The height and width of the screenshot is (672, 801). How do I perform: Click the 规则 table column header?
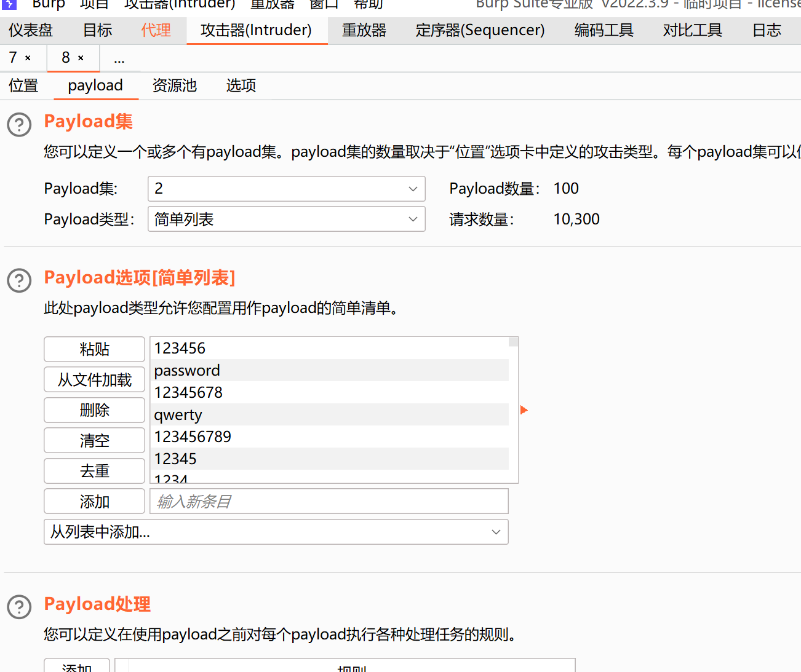point(352,666)
